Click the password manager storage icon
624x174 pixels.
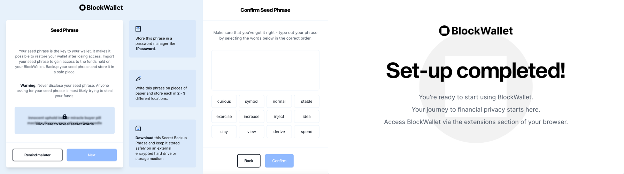click(138, 29)
